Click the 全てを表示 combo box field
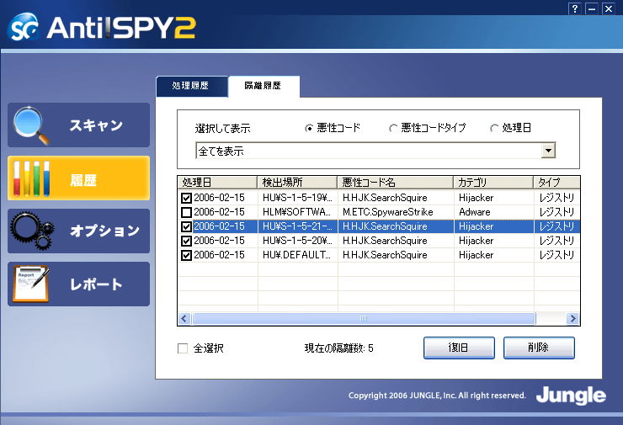This screenshot has width=623, height=425. 375,151
